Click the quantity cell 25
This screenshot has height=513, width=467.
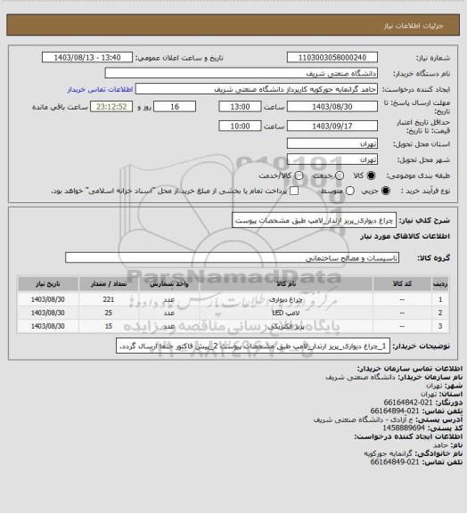point(109,313)
